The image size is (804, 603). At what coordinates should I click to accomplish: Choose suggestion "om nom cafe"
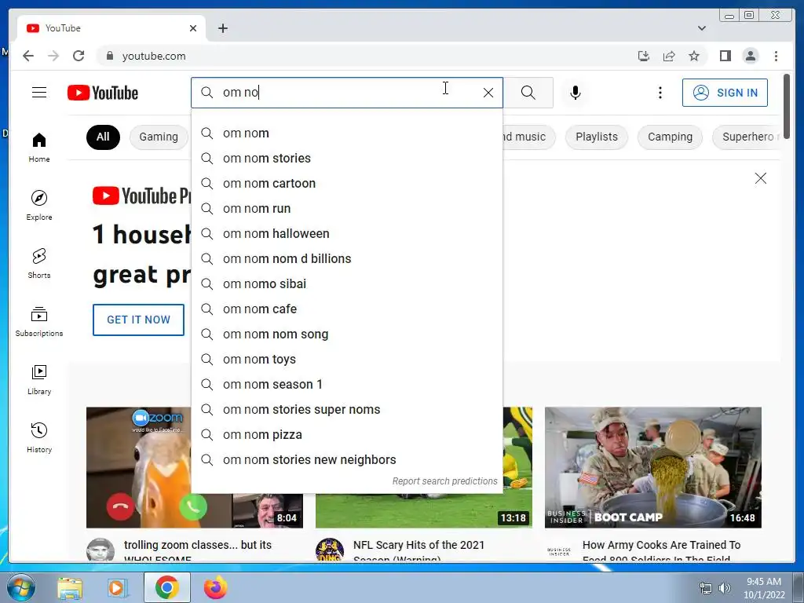tap(347, 309)
